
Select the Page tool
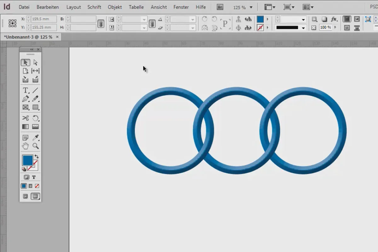[26, 71]
